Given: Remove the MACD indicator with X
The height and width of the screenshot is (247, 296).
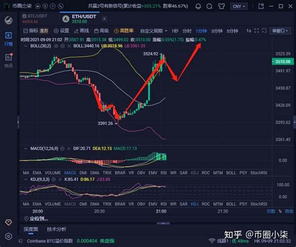Looking at the screenshot, I should tap(69, 148).
